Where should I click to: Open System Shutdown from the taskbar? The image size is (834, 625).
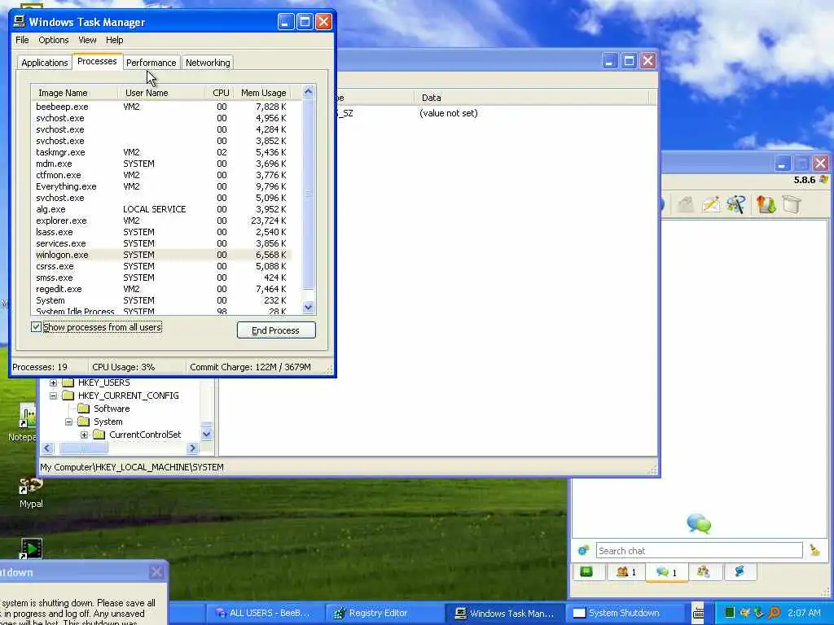click(625, 613)
